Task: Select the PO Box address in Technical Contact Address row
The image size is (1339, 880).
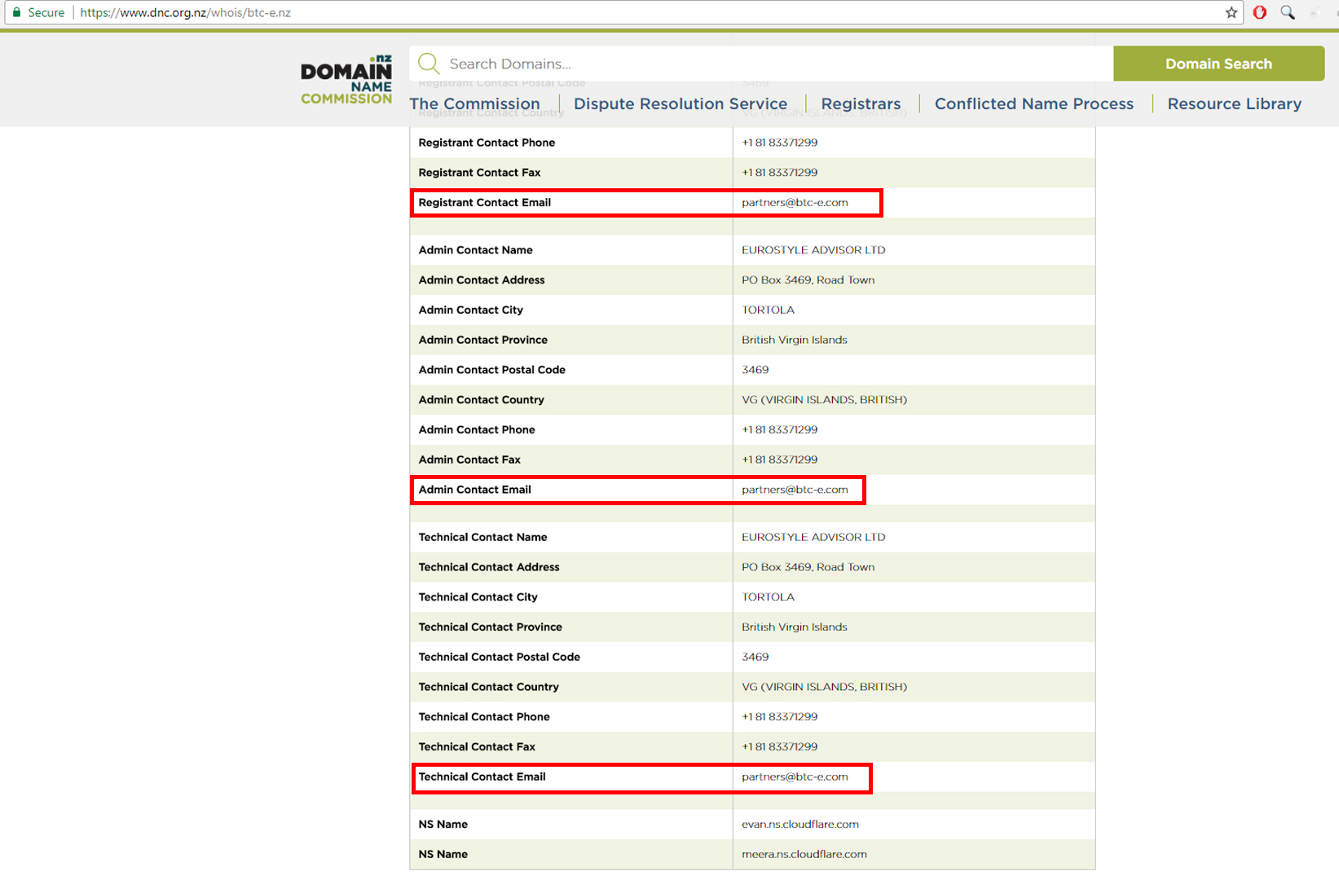Action: (x=808, y=568)
